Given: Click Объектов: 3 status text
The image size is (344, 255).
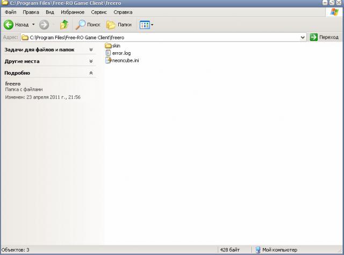Looking at the screenshot, I should click(16, 250).
